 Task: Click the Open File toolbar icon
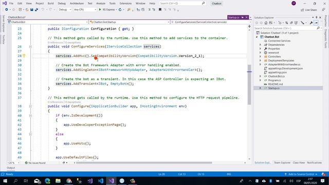click(x=27, y=10)
